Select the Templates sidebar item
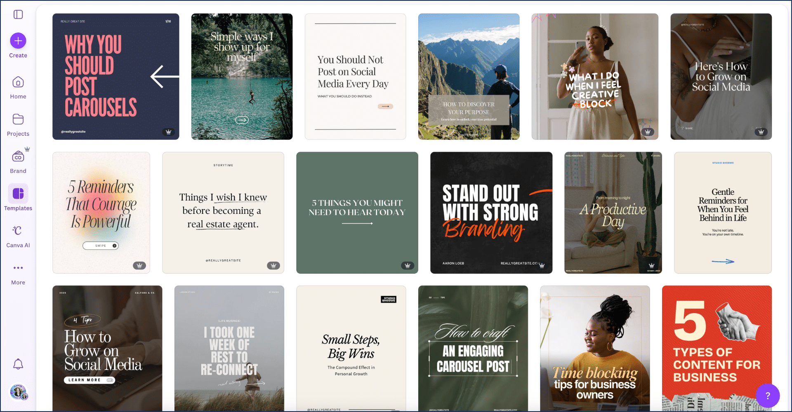Image resolution: width=792 pixels, height=412 pixels. 18,198
